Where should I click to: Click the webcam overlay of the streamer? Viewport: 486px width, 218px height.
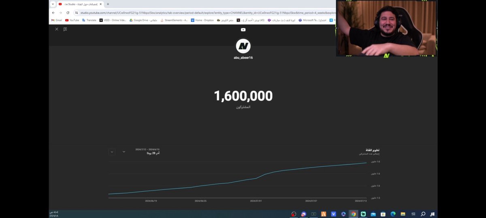(386, 28)
